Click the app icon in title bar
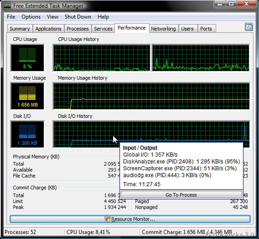The width and height of the screenshot is (259, 239). pos(7,6)
